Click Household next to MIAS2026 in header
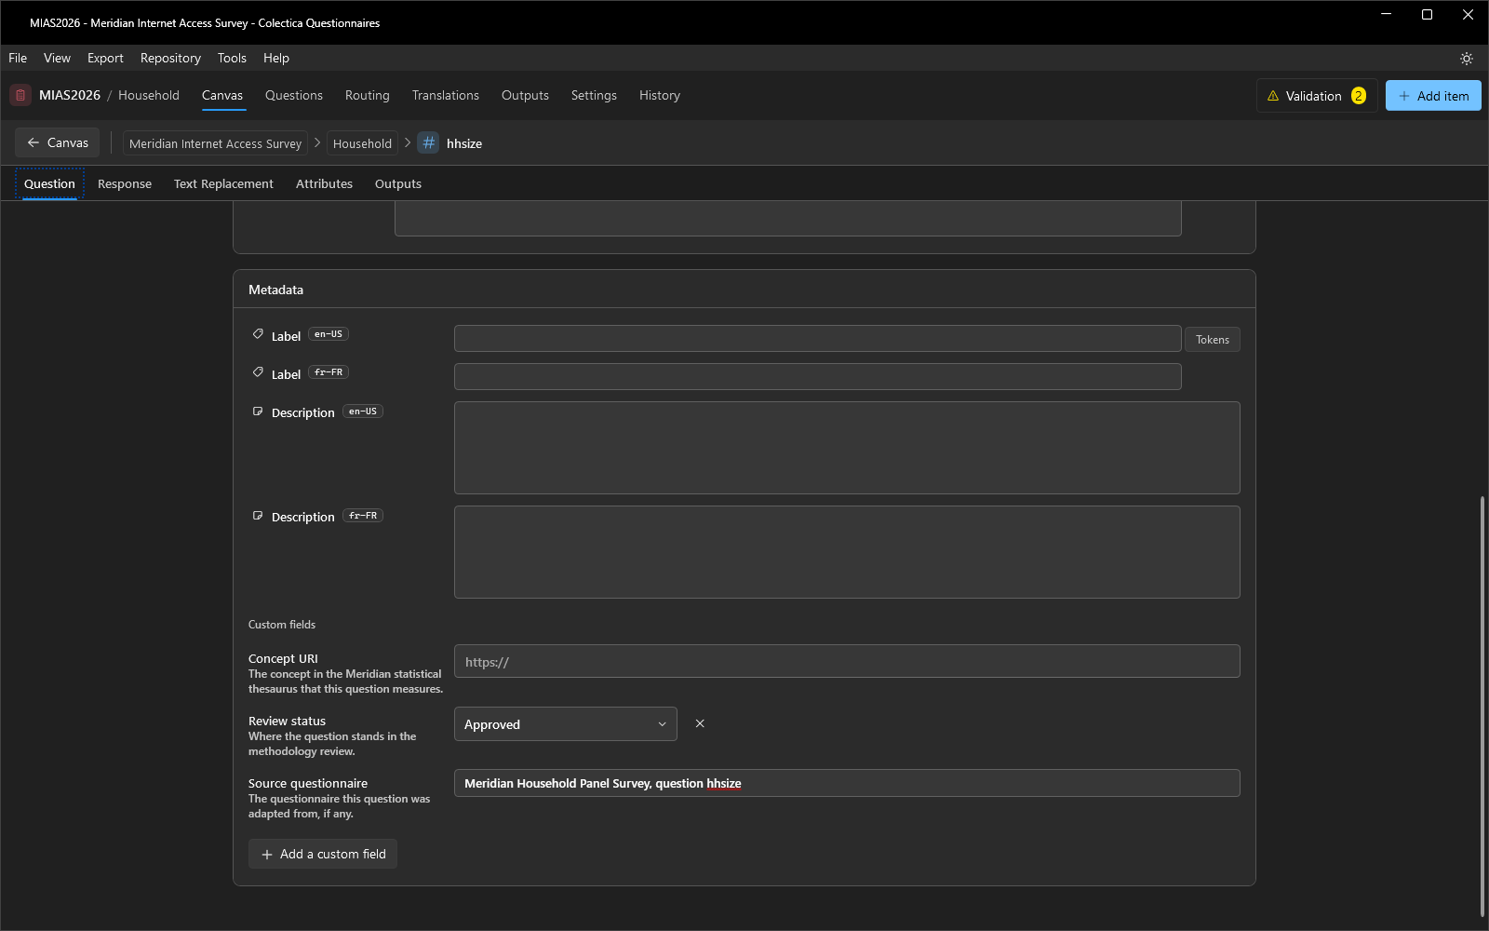The image size is (1489, 931). pos(149,95)
